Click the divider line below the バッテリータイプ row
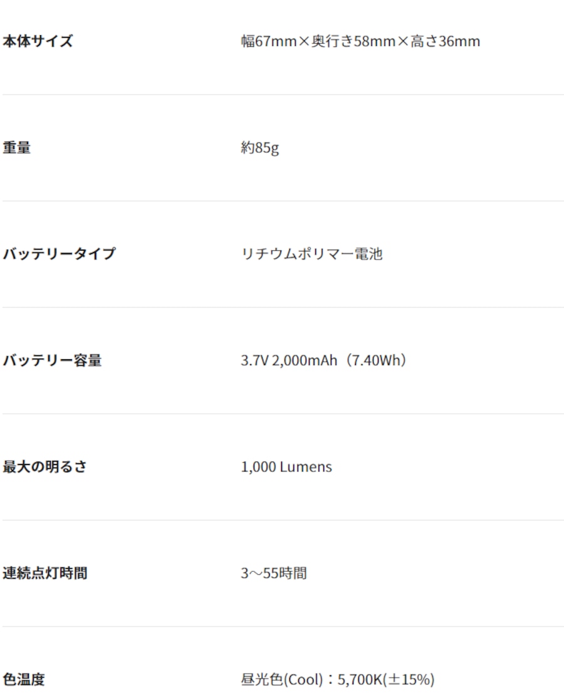Image resolution: width=564 pixels, height=696 pixels. tap(282, 307)
